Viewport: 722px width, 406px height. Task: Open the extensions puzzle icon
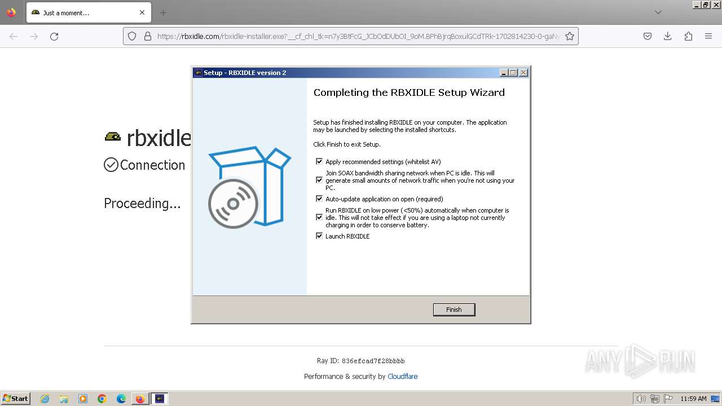pyautogui.click(x=688, y=36)
